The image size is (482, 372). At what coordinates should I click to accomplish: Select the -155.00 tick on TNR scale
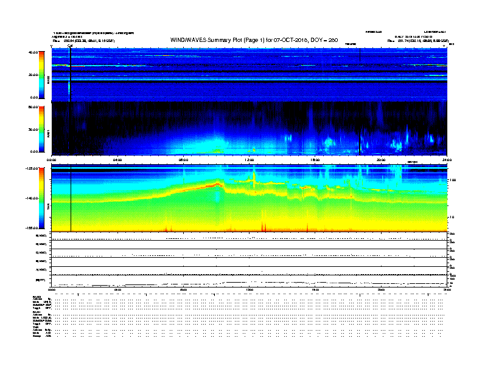click(32, 228)
